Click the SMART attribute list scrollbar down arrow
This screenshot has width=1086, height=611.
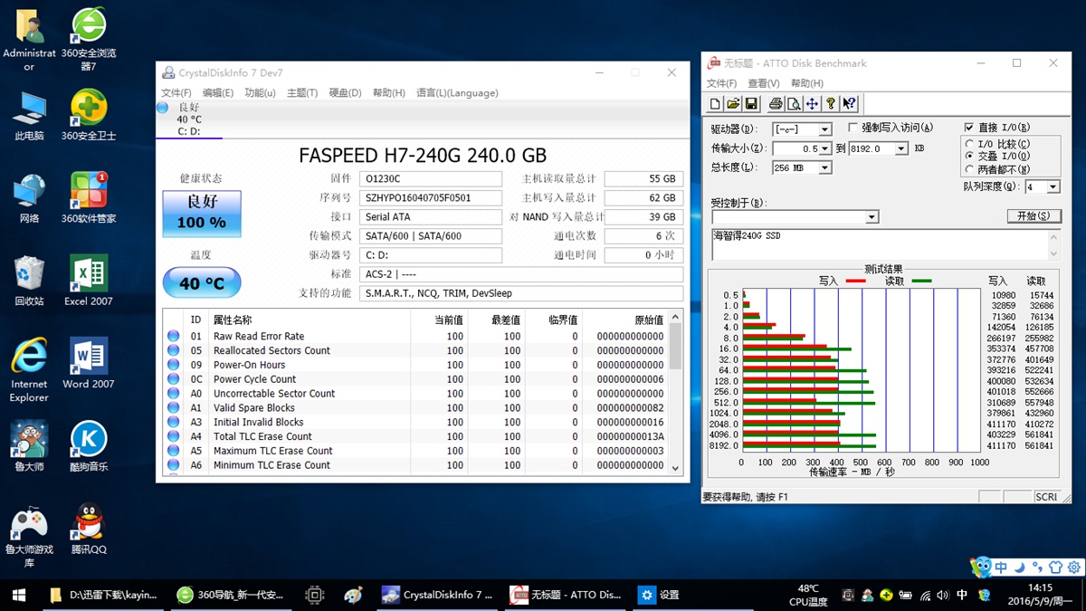[674, 468]
